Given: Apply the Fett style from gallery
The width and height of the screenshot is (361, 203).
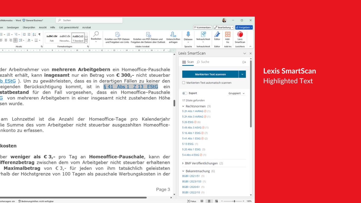Looking at the screenshot, I should (52, 38).
